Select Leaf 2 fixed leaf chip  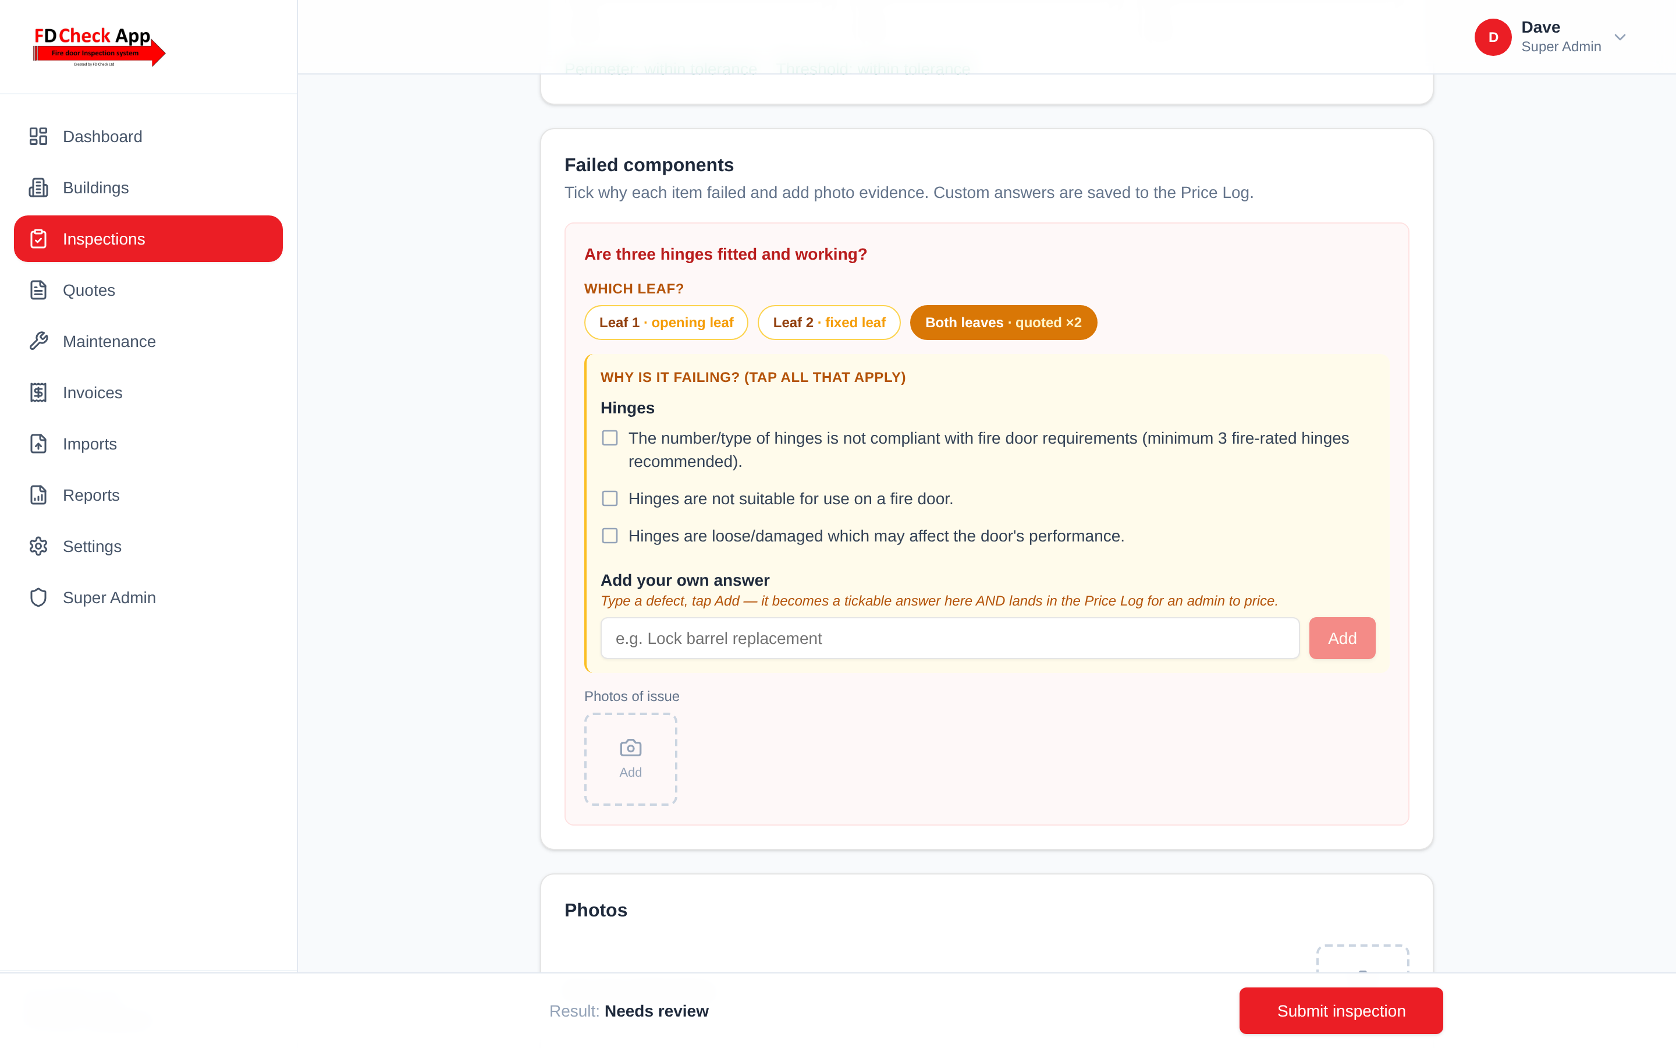click(x=829, y=323)
